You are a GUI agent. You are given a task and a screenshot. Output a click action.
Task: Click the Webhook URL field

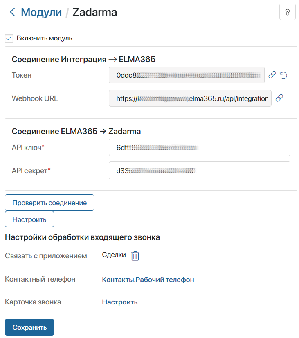click(x=190, y=98)
